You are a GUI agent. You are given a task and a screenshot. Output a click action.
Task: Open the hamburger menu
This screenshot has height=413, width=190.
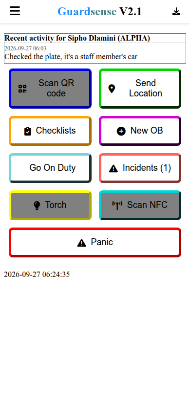click(x=15, y=11)
